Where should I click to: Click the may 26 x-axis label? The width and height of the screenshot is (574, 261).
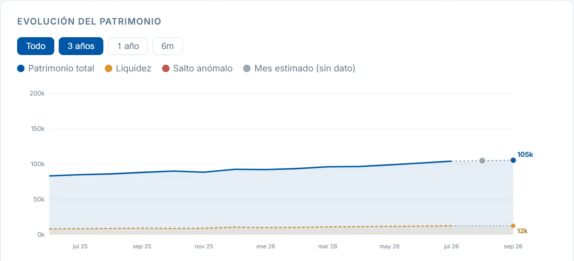(389, 246)
